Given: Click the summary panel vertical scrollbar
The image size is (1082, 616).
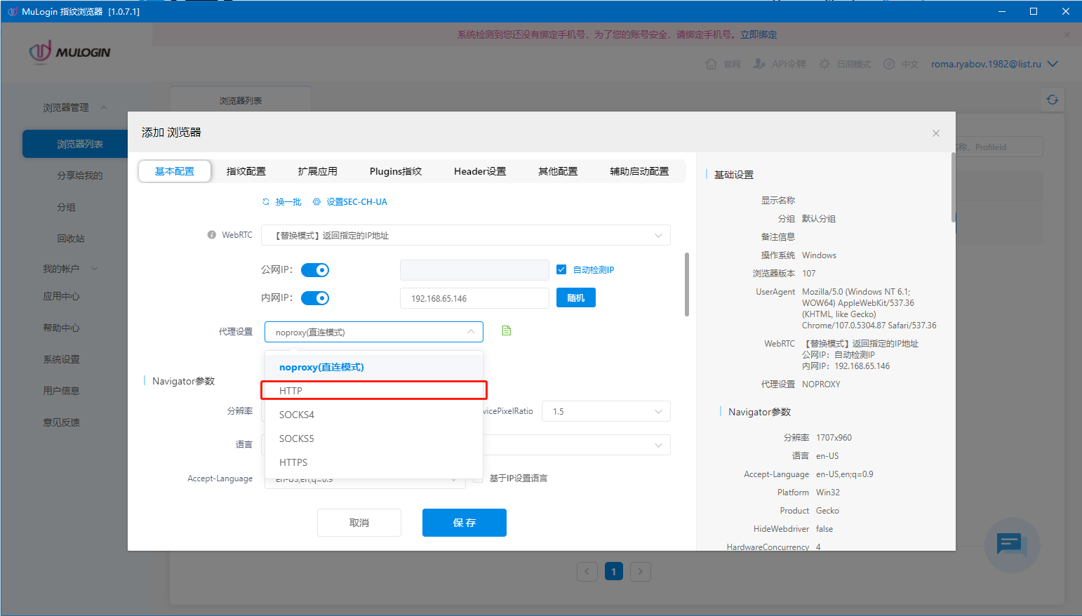Looking at the screenshot, I should 953,187.
